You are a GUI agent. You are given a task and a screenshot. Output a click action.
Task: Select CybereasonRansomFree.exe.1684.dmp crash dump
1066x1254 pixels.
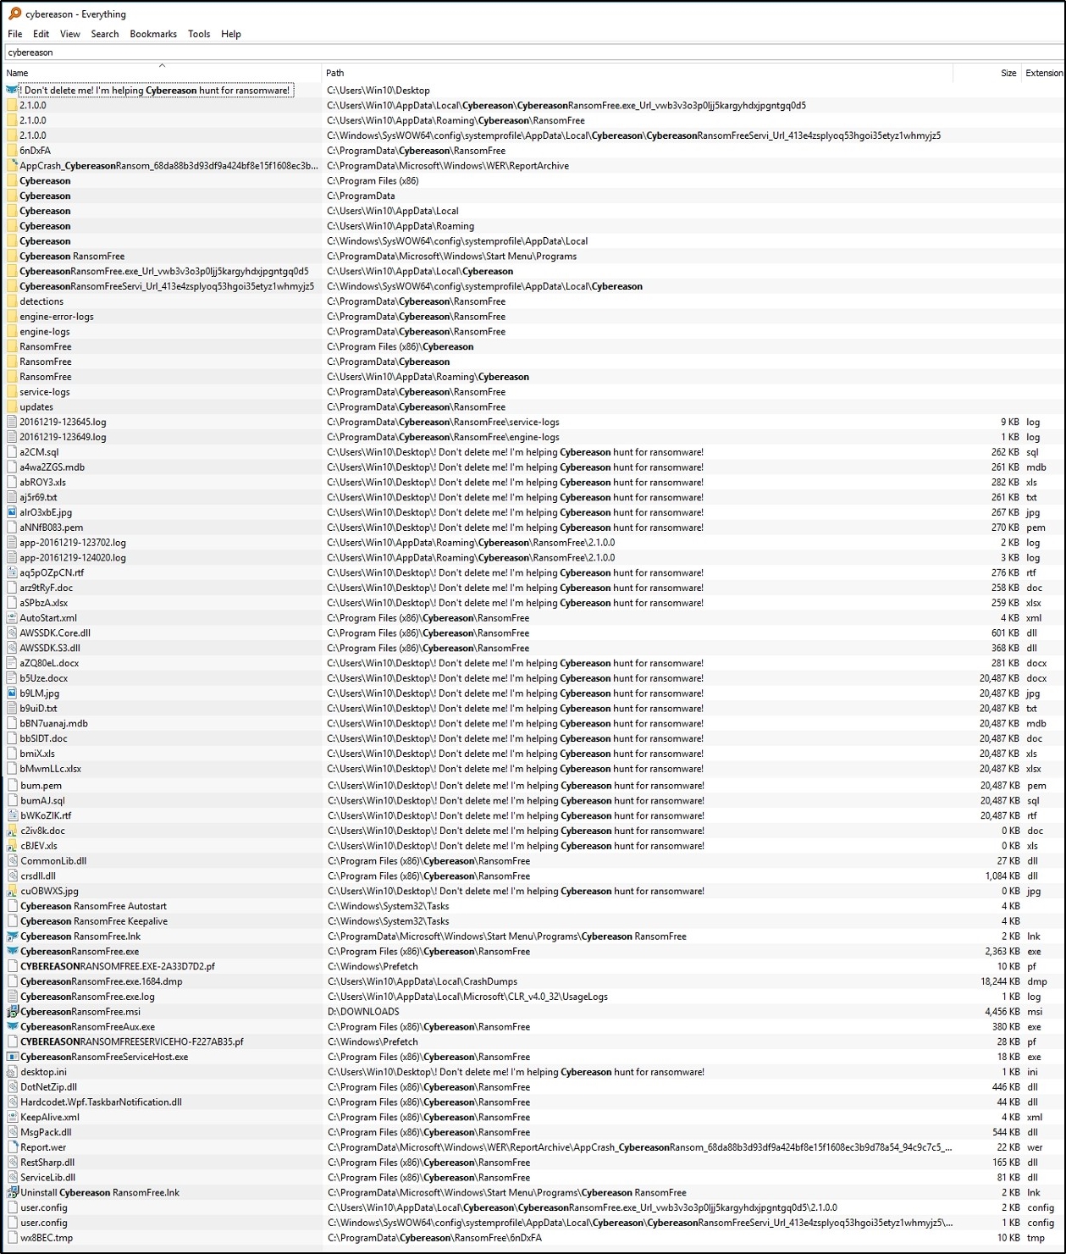coord(102,981)
